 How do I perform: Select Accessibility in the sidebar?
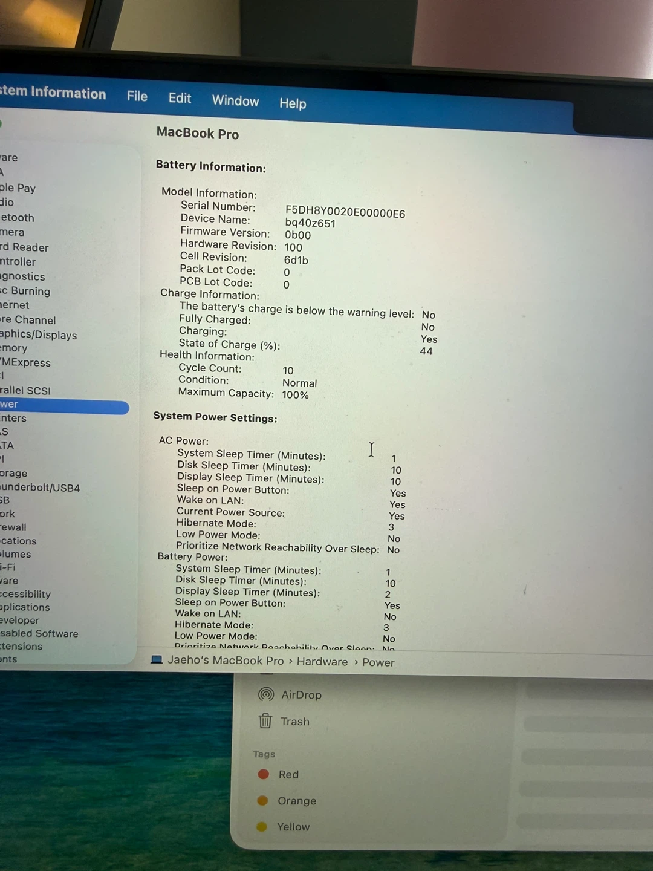[25, 594]
